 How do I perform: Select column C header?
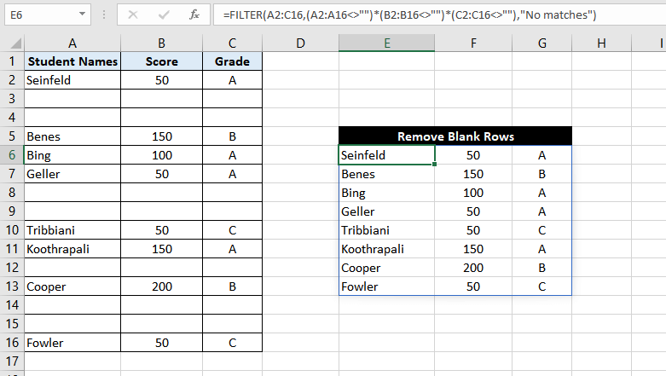pyautogui.click(x=232, y=43)
